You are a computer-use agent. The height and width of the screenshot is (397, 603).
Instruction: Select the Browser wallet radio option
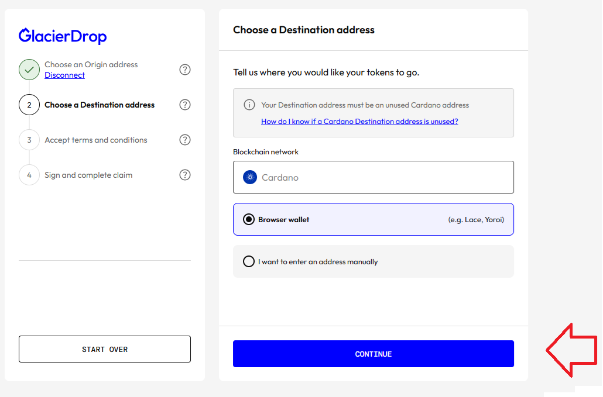click(x=249, y=219)
